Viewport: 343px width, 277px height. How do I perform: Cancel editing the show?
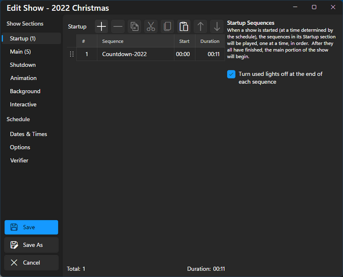pyautogui.click(x=31, y=263)
